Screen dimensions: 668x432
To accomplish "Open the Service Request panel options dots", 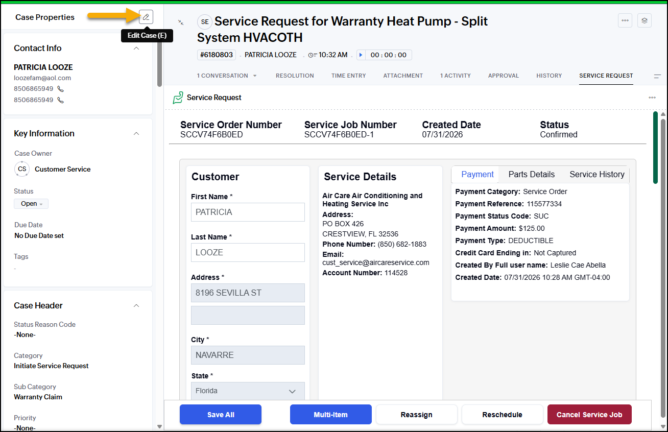I will point(652,98).
